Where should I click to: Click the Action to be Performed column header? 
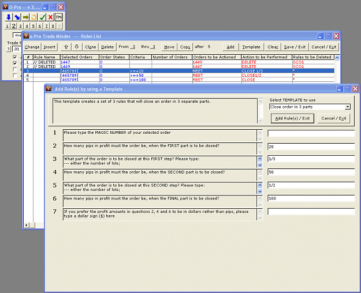(x=267, y=57)
